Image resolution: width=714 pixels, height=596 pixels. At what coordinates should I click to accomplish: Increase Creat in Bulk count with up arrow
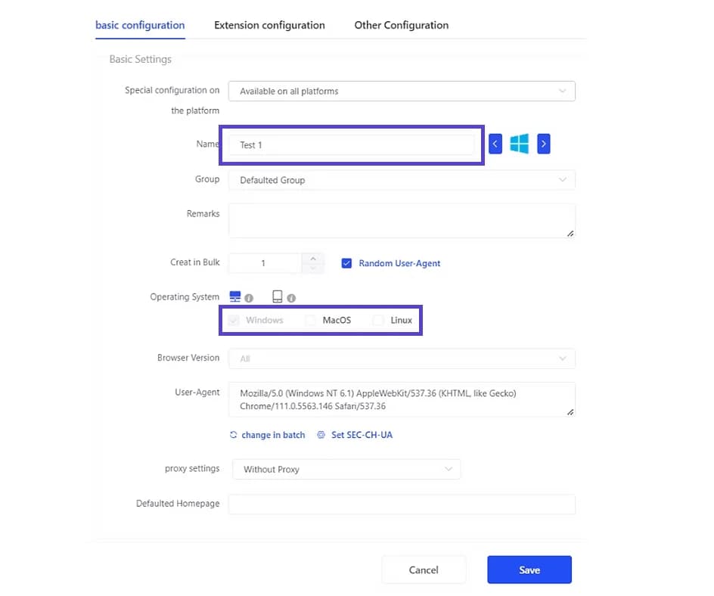point(312,258)
